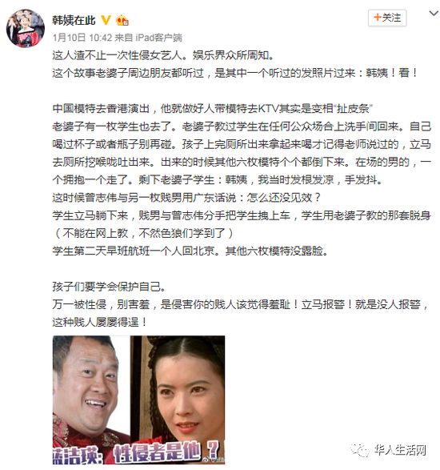Open left image half with smiling man
This screenshot has width=440, height=470.
(x=91, y=400)
